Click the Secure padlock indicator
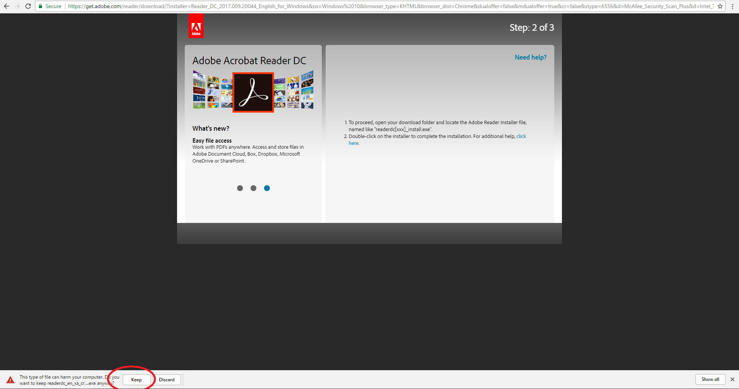 (x=50, y=6)
